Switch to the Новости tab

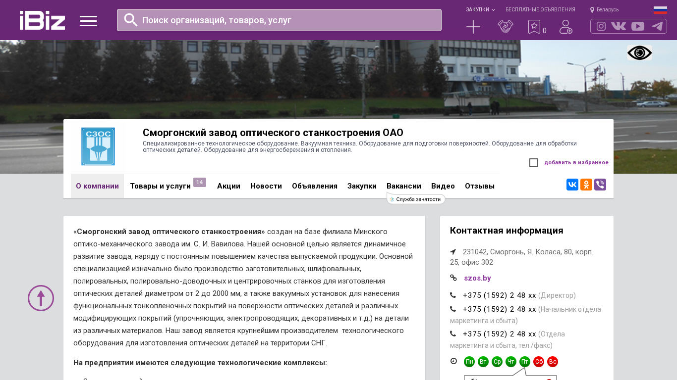tap(266, 186)
